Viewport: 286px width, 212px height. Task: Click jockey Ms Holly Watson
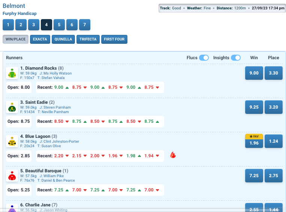coord(55,73)
